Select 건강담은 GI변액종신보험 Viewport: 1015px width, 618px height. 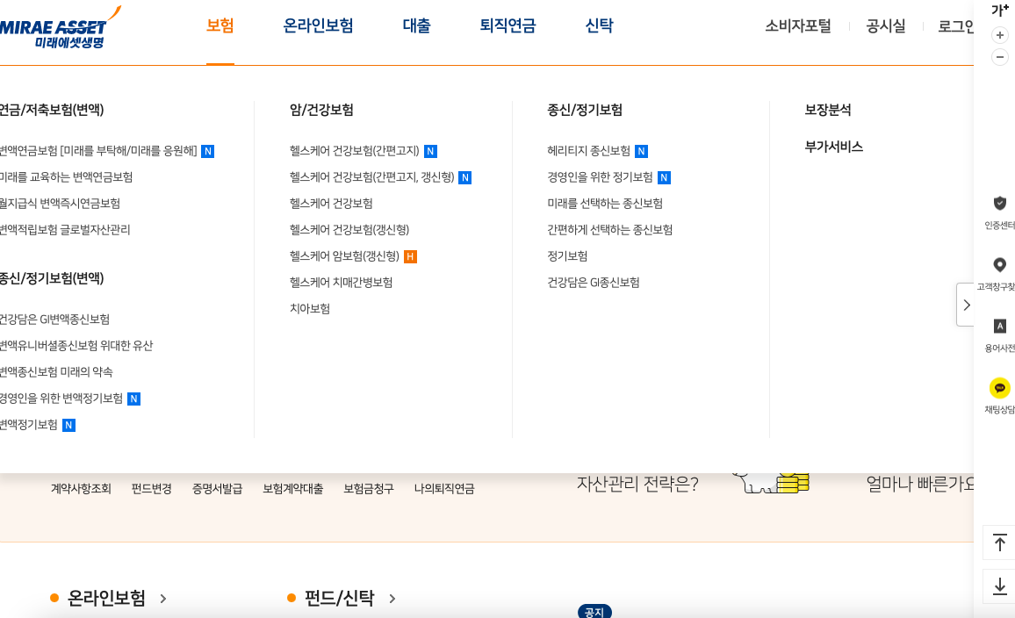[x=55, y=319]
